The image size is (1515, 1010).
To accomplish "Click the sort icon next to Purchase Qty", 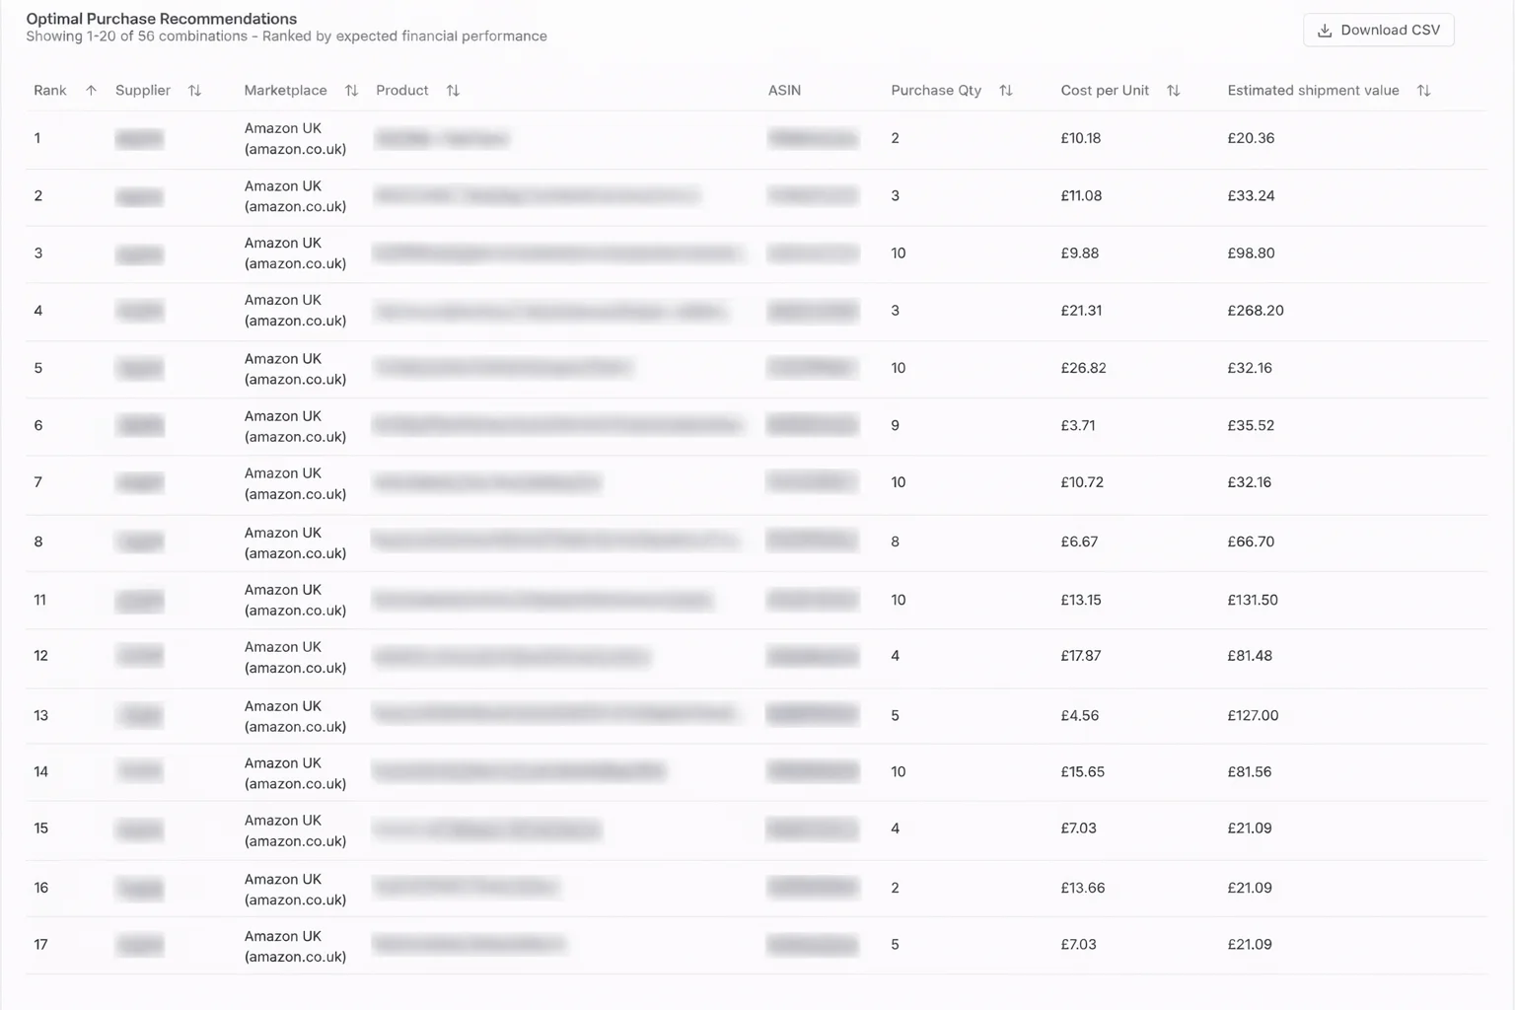I will (x=1006, y=90).
